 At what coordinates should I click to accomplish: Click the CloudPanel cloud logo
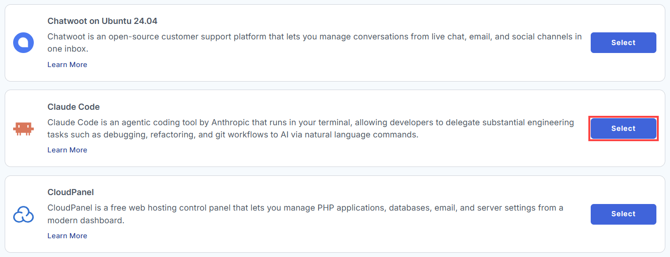coord(23,214)
